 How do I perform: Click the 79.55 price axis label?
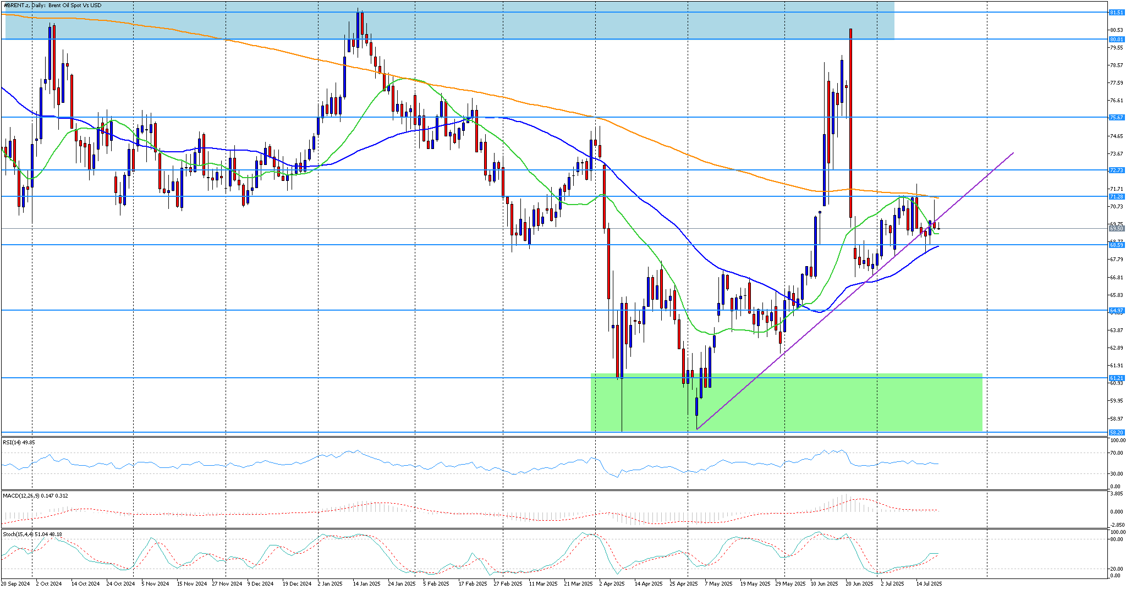[1116, 47]
